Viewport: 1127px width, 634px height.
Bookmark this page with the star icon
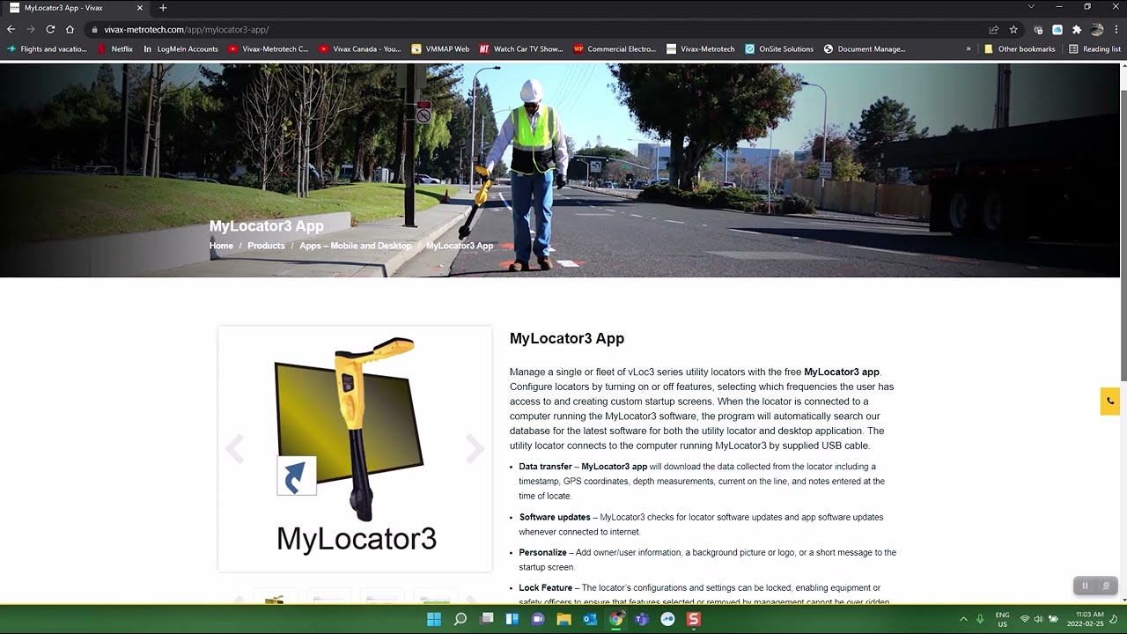pyautogui.click(x=1013, y=29)
